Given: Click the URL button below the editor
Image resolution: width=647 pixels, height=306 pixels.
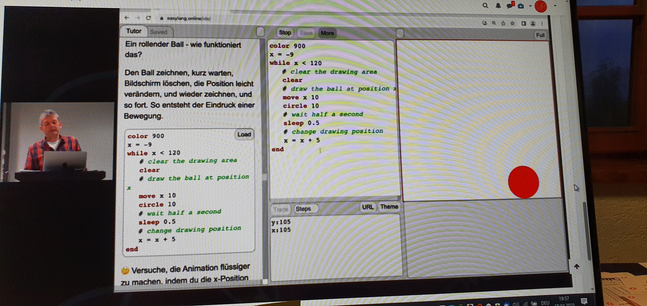Looking at the screenshot, I should (x=368, y=207).
